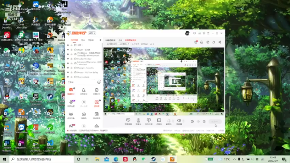Add a new scene with the plus button
The width and height of the screenshot is (290, 163).
[x=100, y=40]
